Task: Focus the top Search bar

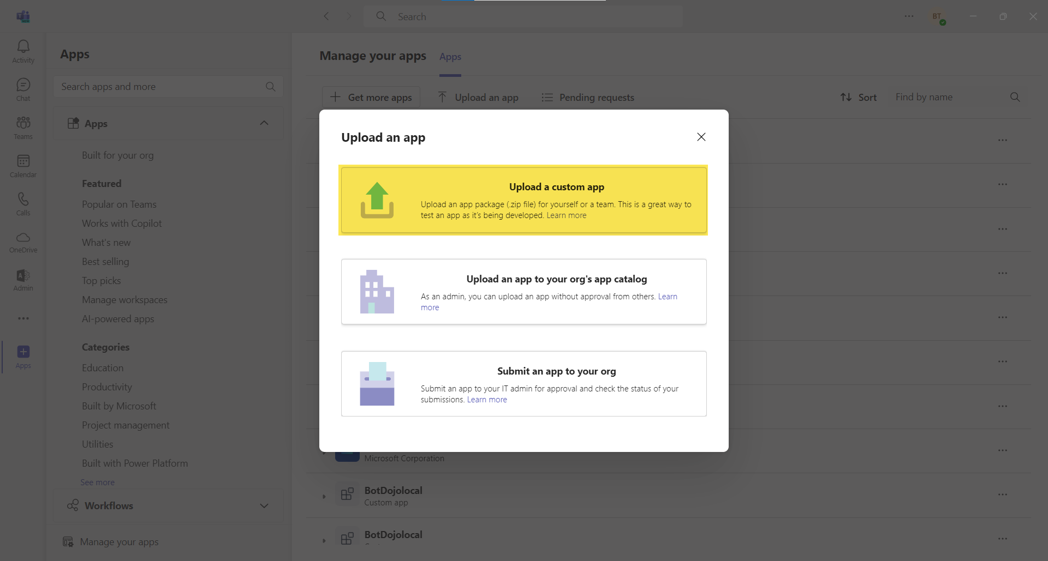Action: tap(523, 16)
